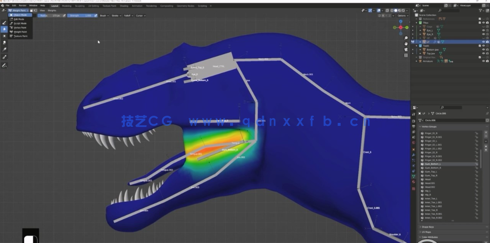Image resolution: width=490 pixels, height=243 pixels.
Task: Open the Weight Paint mode dropdown
Action: click(x=18, y=10)
